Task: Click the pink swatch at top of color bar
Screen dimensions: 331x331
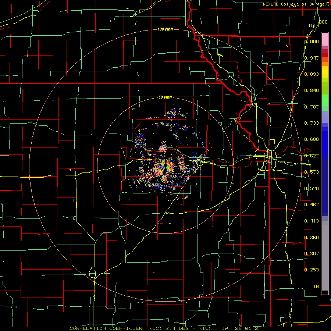Action: pyautogui.click(x=325, y=39)
